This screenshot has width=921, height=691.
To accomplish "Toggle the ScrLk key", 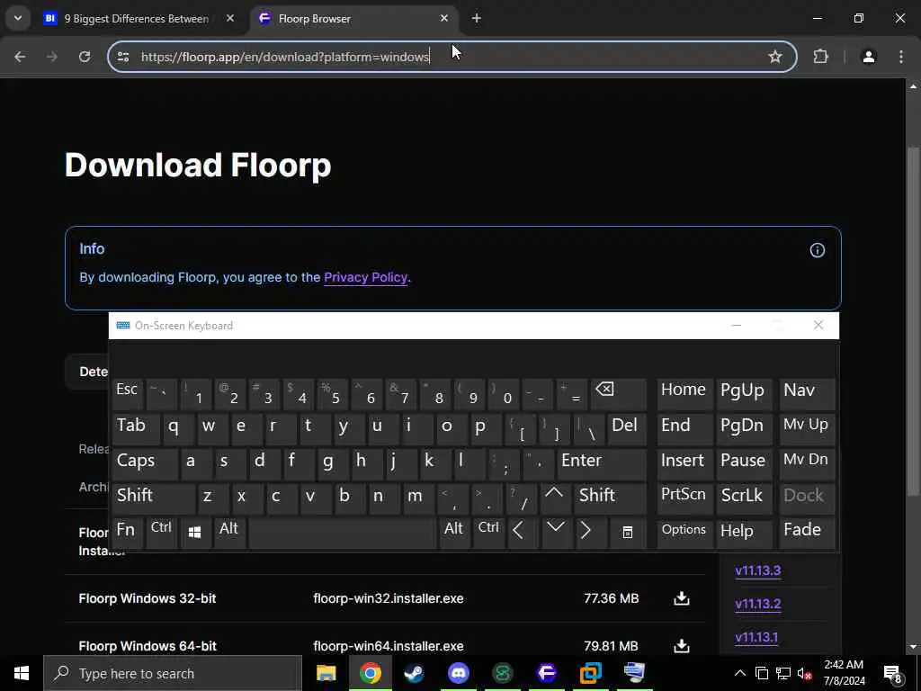I will (744, 497).
